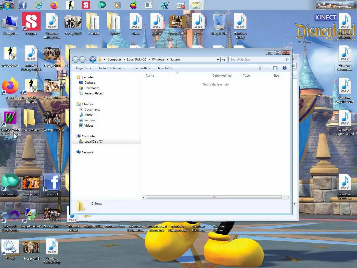Create a New folder from toolbar

(165, 68)
